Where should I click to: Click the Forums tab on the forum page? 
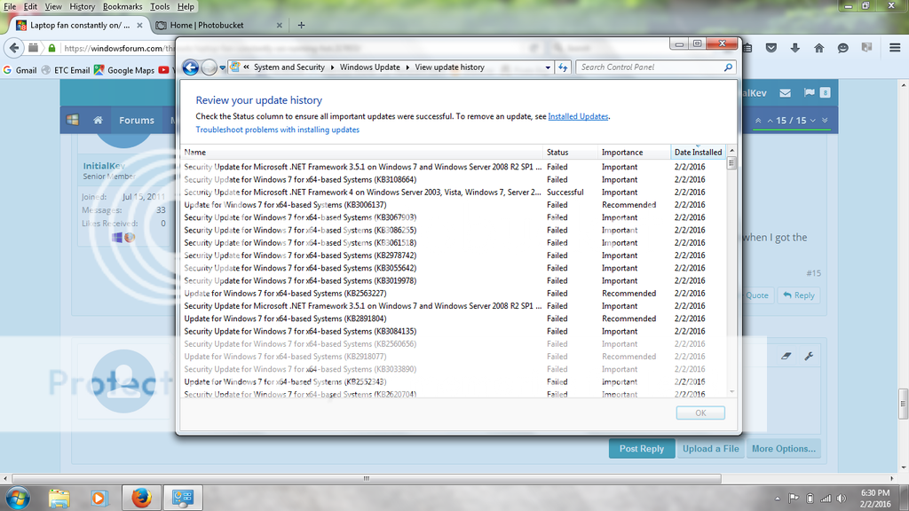pyautogui.click(x=136, y=121)
